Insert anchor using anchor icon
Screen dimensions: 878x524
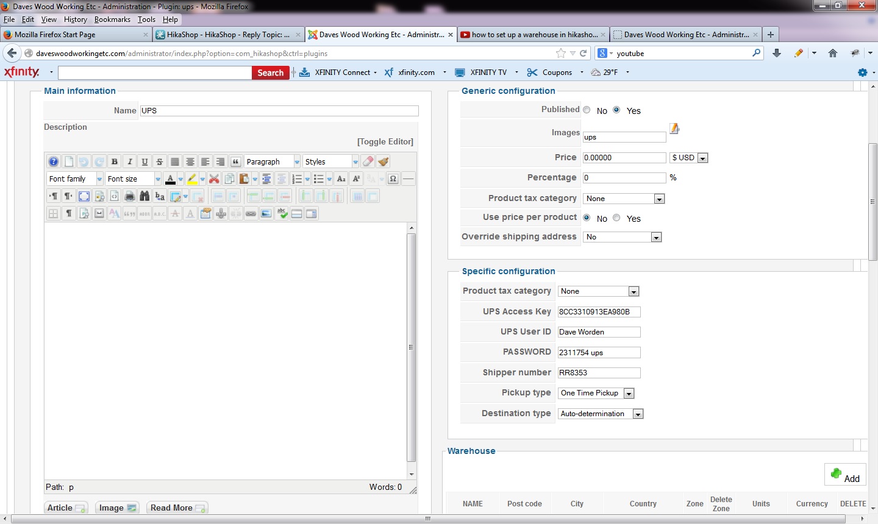(221, 213)
